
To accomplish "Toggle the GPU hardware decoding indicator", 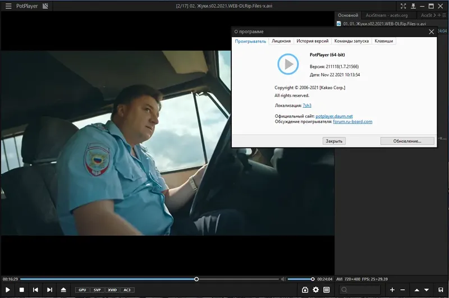I will [x=82, y=290].
